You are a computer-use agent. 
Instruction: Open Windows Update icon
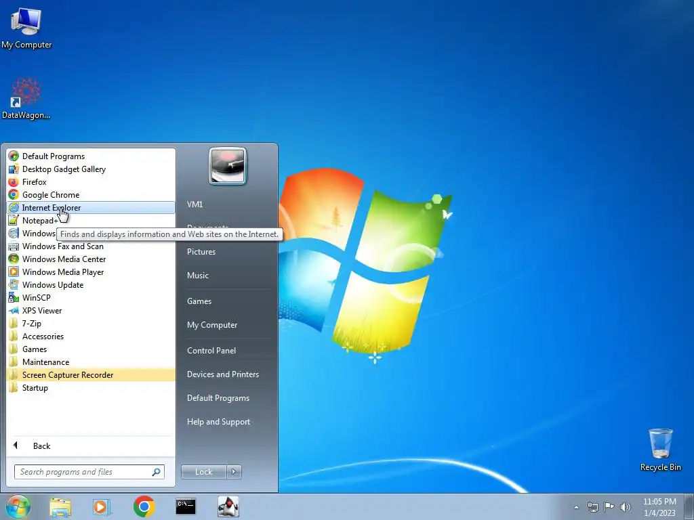coord(14,285)
